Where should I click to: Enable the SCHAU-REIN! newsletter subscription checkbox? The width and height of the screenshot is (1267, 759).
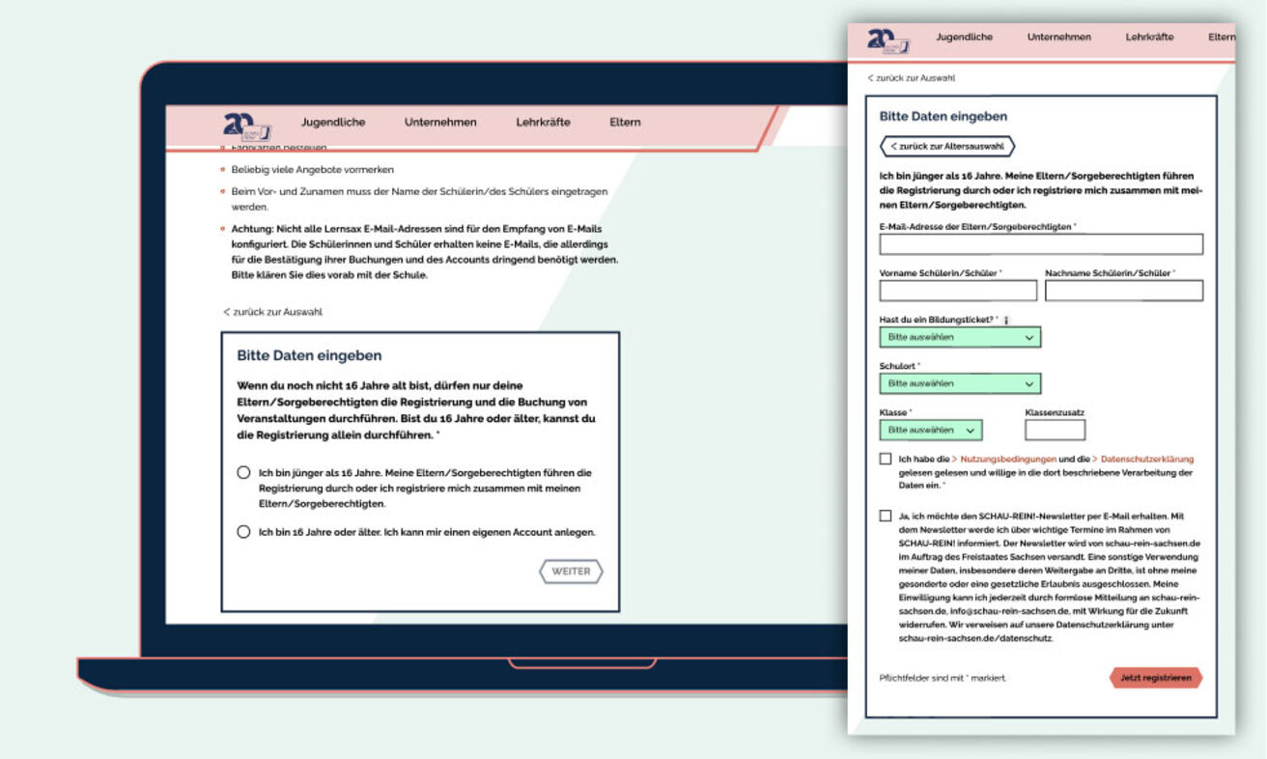(884, 518)
